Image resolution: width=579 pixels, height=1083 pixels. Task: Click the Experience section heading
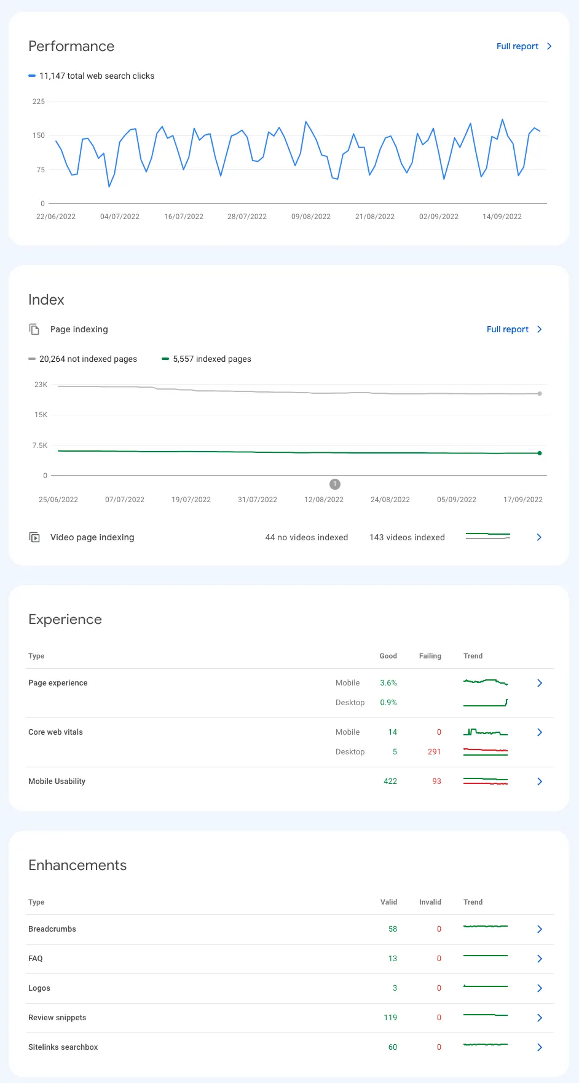(x=65, y=619)
